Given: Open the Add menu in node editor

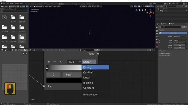Looking at the screenshot, I should (x=52, y=50).
